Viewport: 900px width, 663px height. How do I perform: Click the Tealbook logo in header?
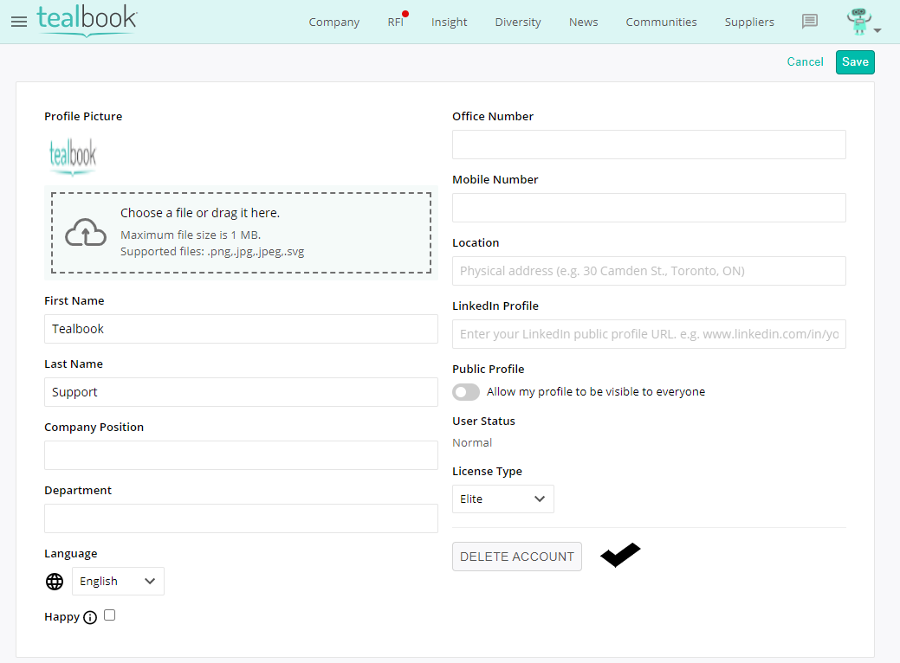87,20
